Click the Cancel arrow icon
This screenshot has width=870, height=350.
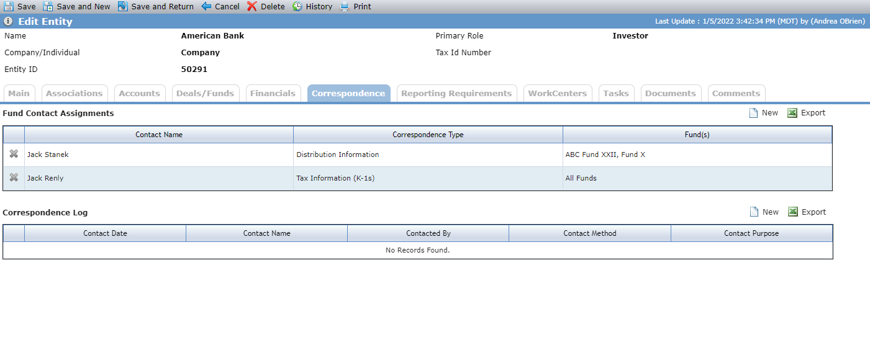pos(206,6)
